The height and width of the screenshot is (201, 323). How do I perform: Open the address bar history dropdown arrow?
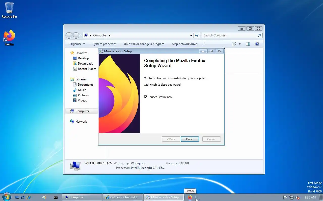(191, 35)
